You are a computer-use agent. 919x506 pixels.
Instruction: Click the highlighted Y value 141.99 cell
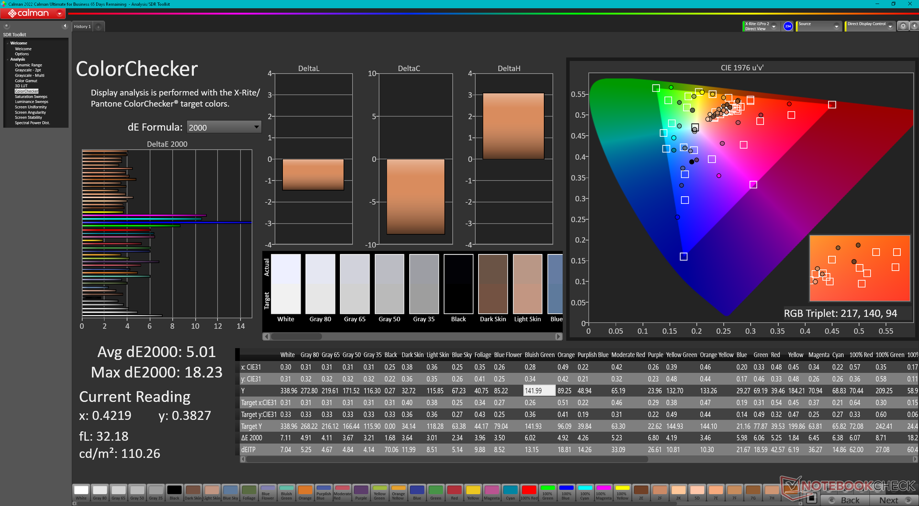tap(539, 391)
